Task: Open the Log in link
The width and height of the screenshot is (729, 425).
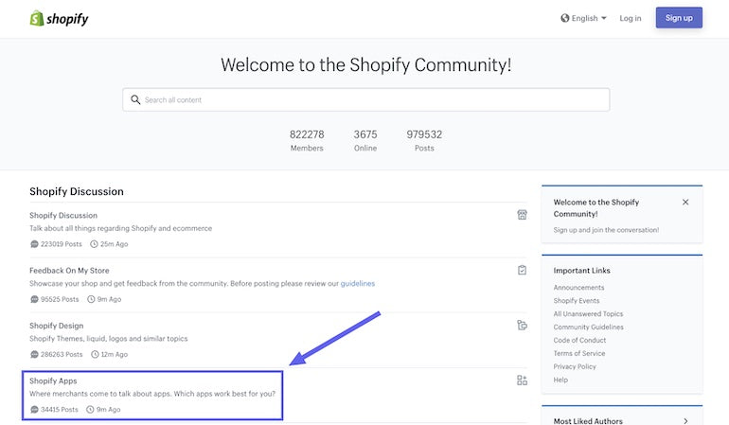Action: pos(630,18)
